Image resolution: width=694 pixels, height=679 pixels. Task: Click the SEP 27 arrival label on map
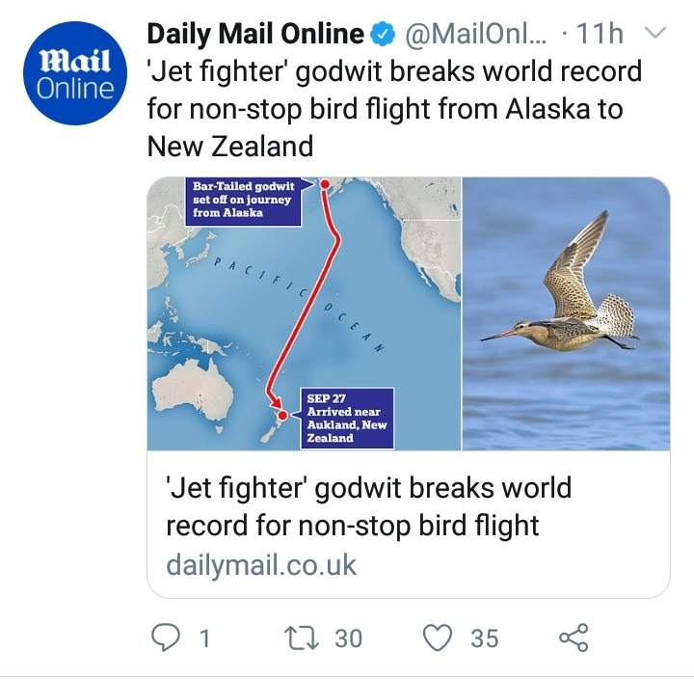click(x=347, y=419)
